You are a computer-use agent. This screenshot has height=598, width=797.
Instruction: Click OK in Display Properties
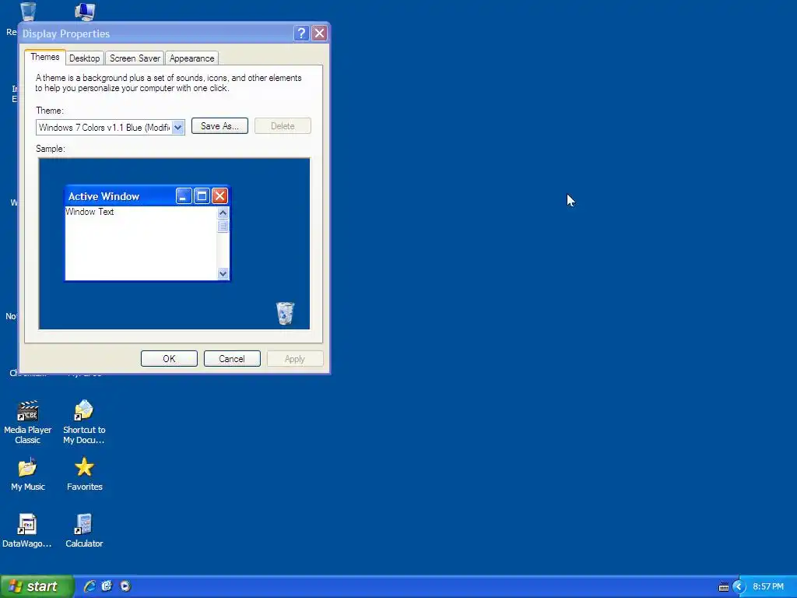click(x=169, y=358)
